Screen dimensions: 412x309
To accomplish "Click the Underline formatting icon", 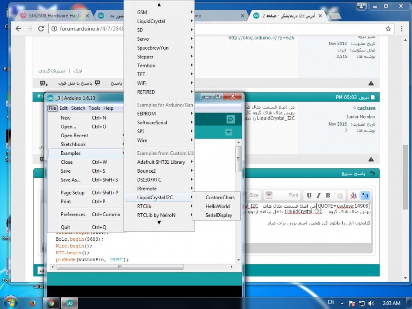I will pyautogui.click(x=309, y=195).
